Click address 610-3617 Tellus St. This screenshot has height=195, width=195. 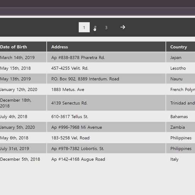[x=70, y=117]
